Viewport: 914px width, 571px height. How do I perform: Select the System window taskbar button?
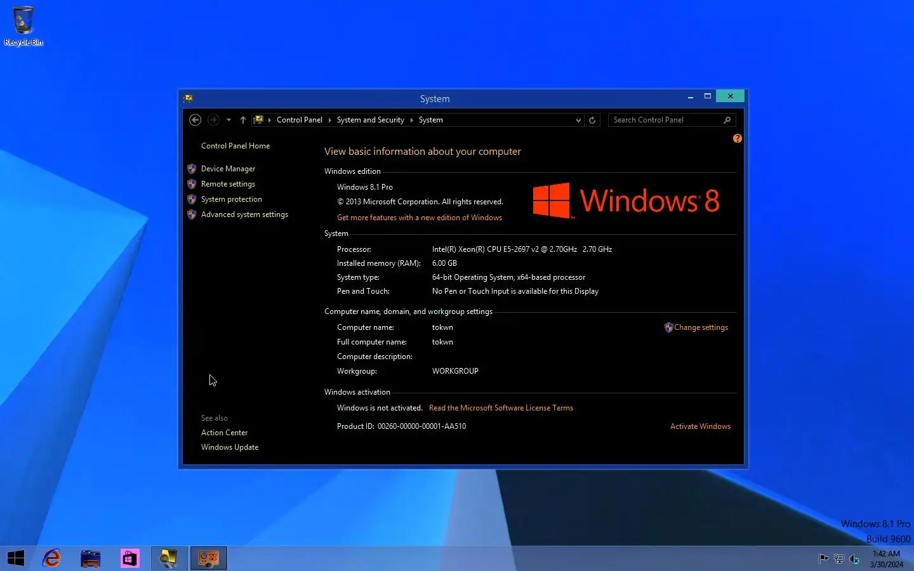pos(169,558)
